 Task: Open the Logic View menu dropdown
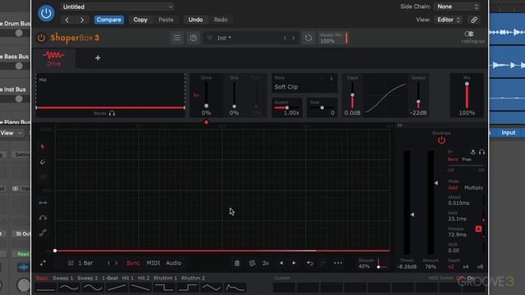coord(11,133)
